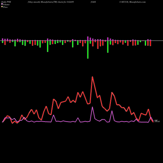
Task: Click the Volume legend label
Action: pos(6,5)
